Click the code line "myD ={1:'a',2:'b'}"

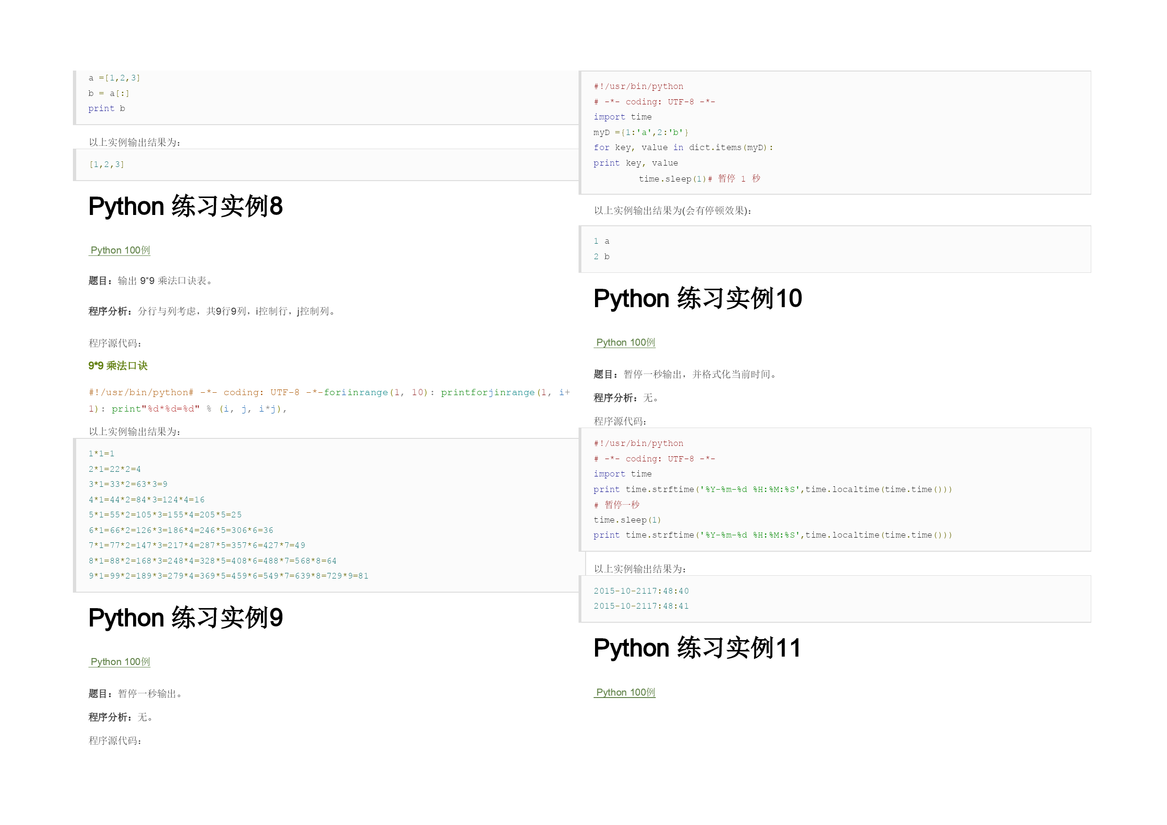[x=641, y=132]
